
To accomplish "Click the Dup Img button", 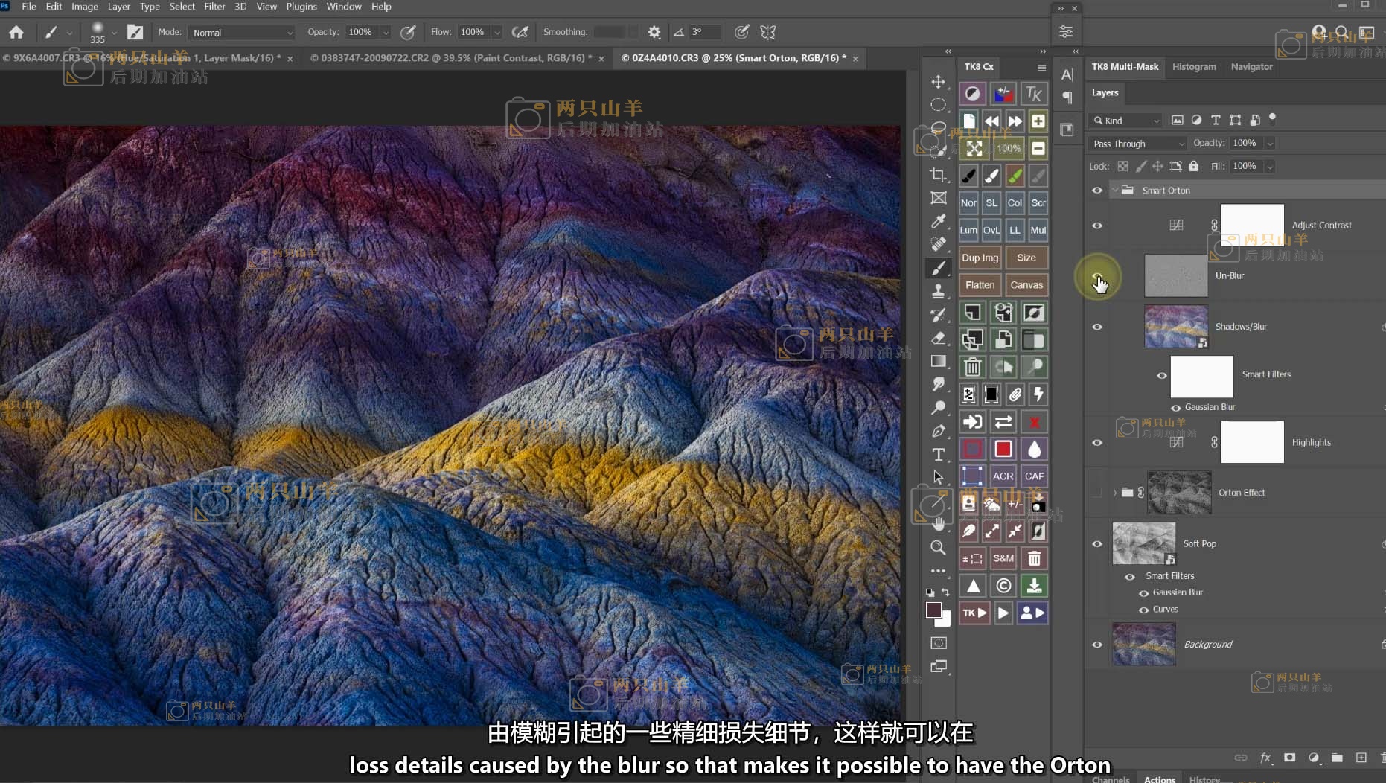I will [980, 258].
